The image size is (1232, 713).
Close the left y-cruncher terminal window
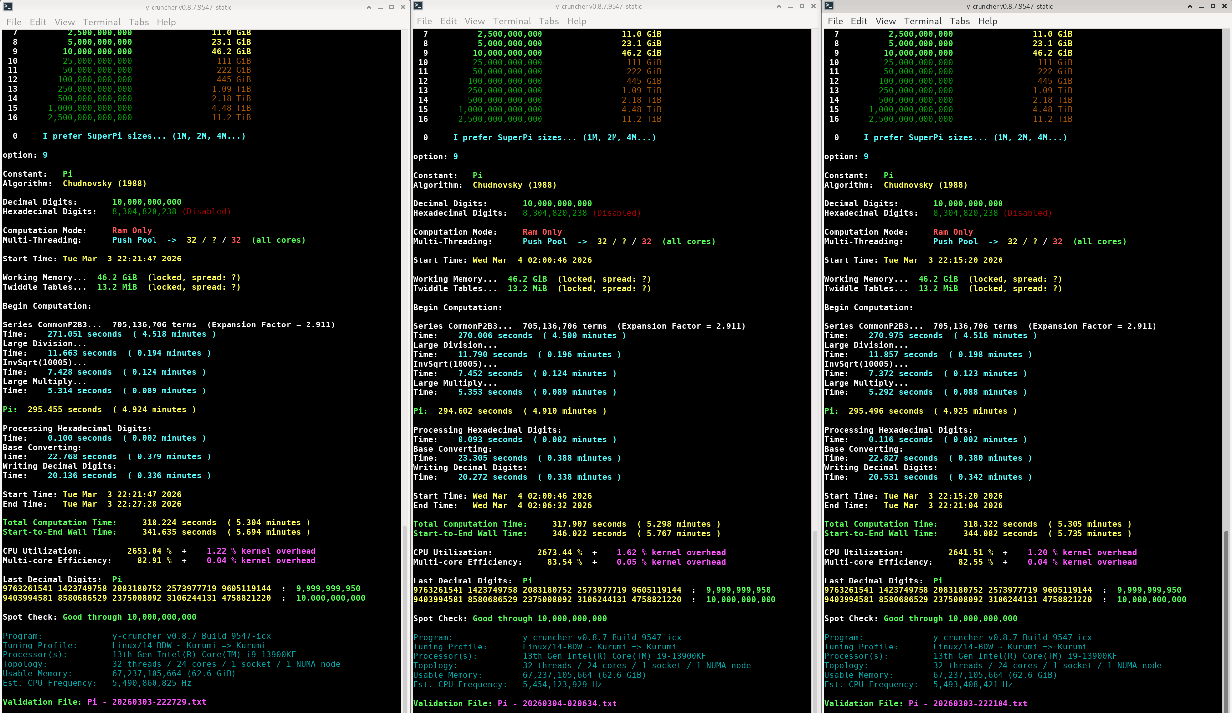click(x=403, y=7)
